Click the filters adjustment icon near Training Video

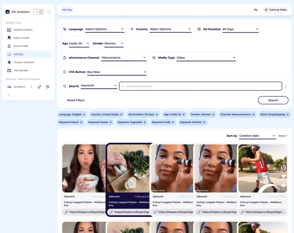(256, 10)
